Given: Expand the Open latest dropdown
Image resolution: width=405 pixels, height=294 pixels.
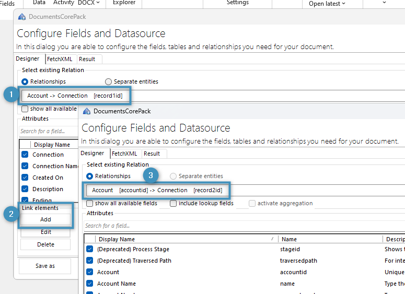Looking at the screenshot, I should pos(327,4).
